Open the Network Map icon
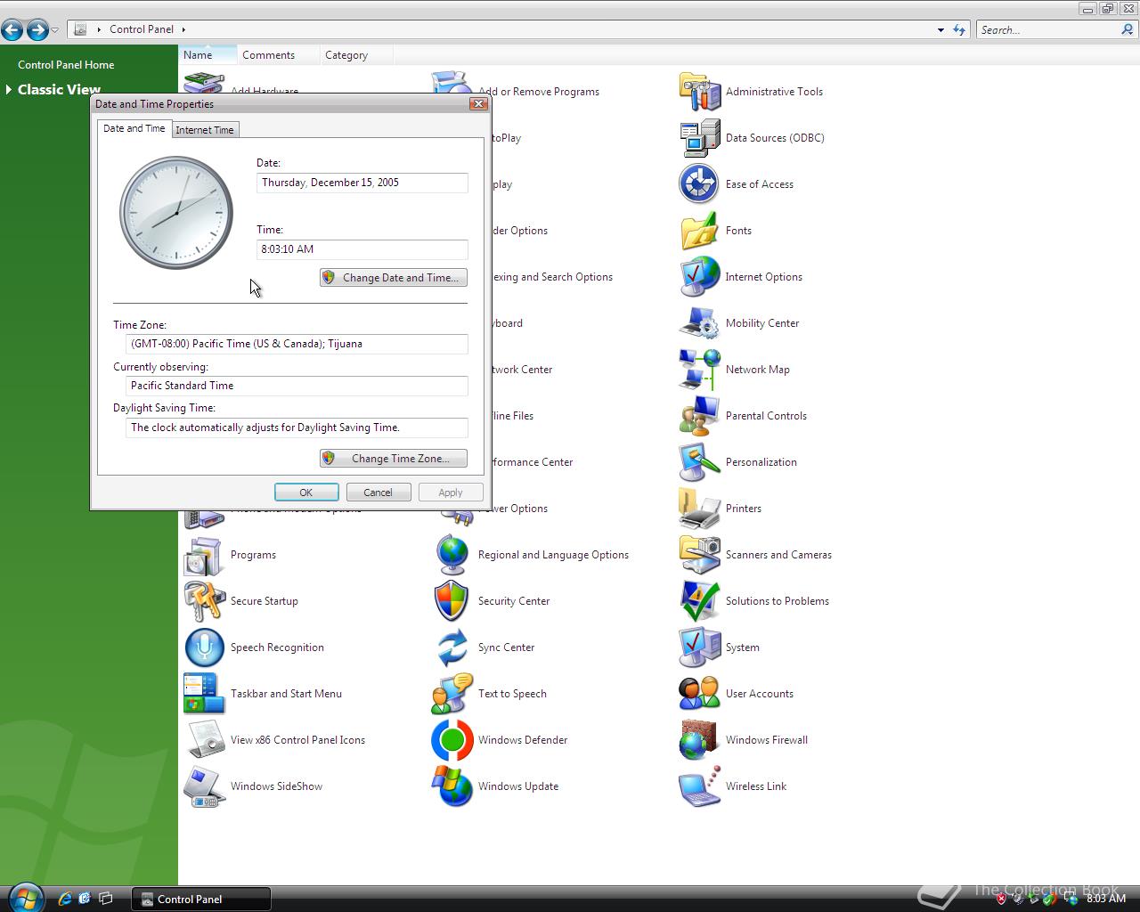 [x=699, y=369]
